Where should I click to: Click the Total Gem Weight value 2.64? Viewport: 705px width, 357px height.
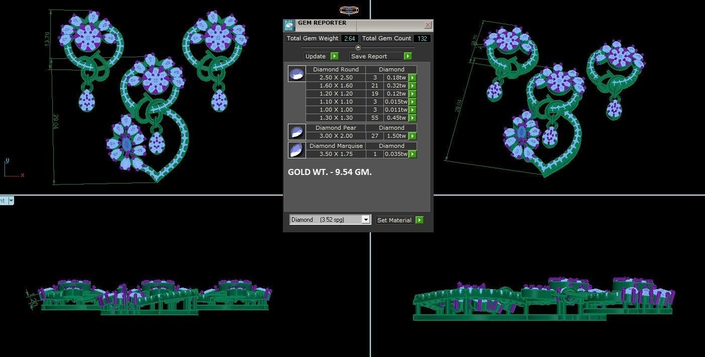(350, 38)
